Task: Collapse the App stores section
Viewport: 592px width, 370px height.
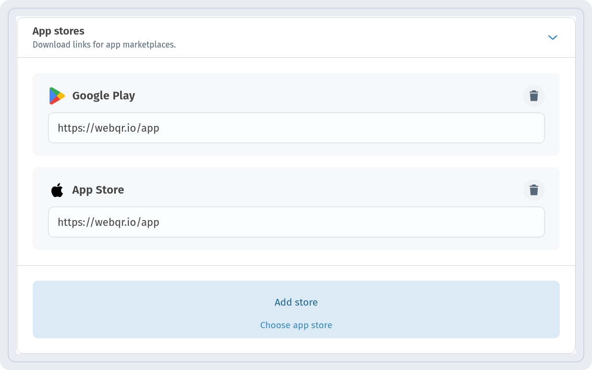Action: [x=553, y=37]
